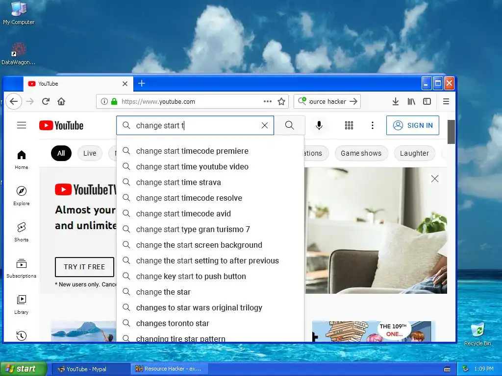502x376 pixels.
Task: Choose suggestion change the start screen background
Action: [210, 245]
